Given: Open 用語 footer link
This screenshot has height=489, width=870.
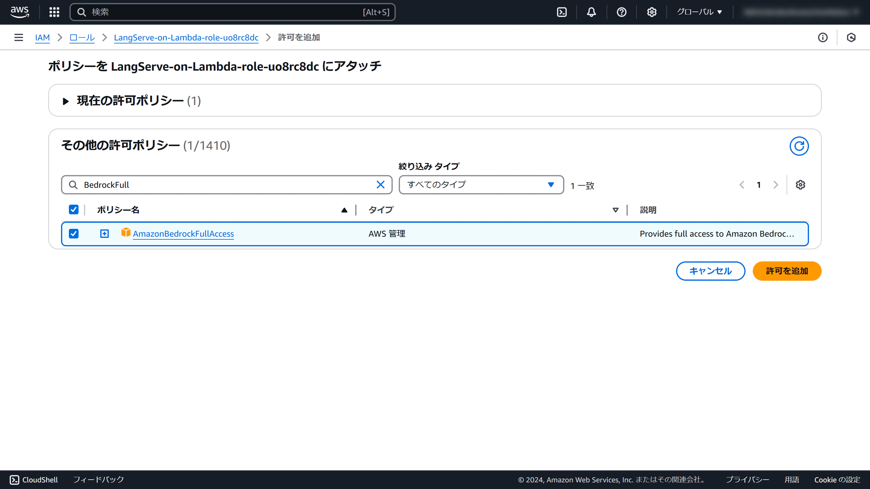Looking at the screenshot, I should [792, 480].
